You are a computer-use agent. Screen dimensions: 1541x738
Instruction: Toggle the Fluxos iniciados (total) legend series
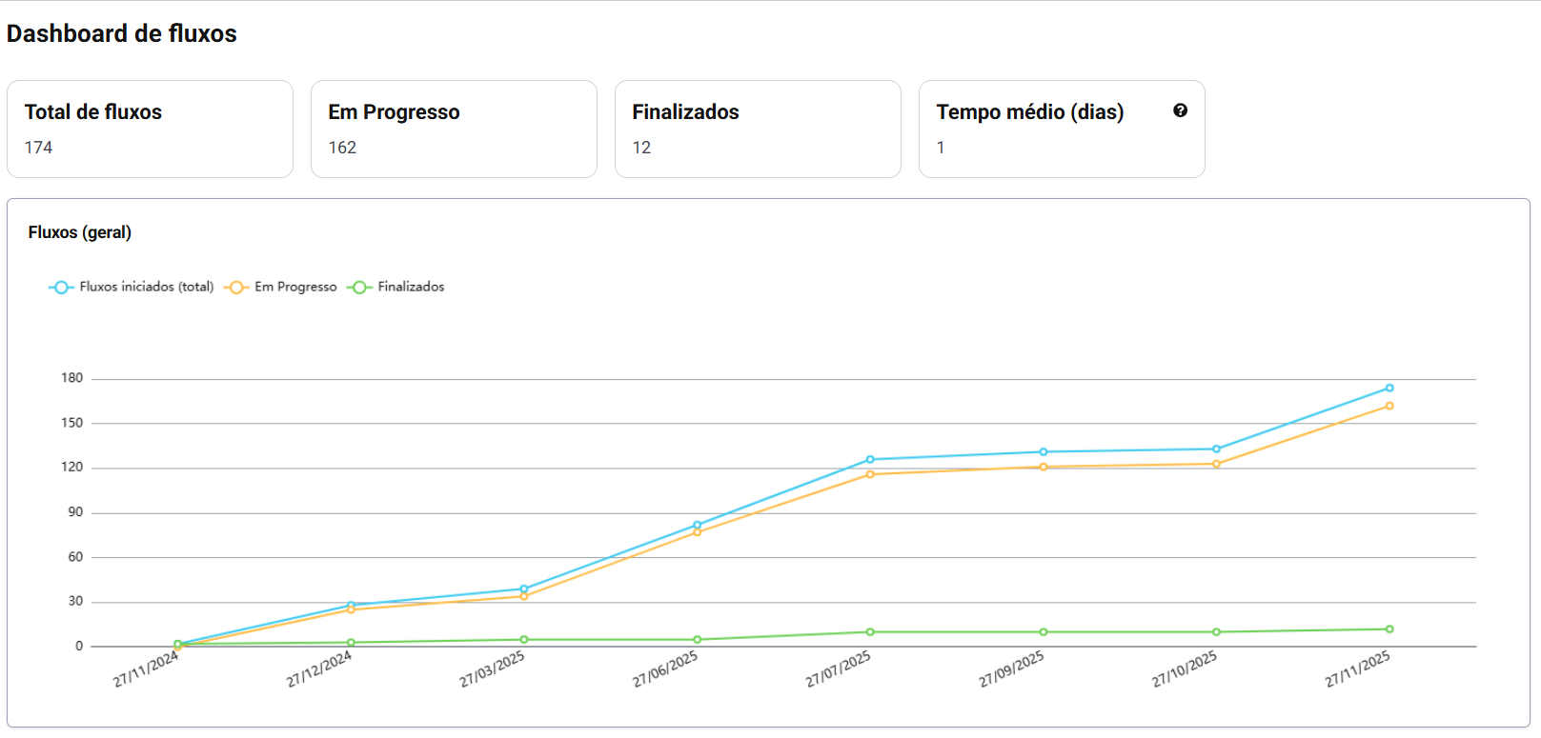pos(132,287)
